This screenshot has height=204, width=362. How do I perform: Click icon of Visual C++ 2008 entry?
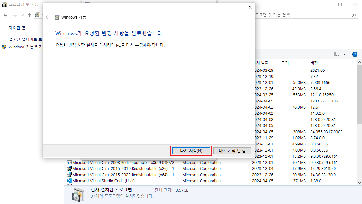pyautogui.click(x=69, y=162)
